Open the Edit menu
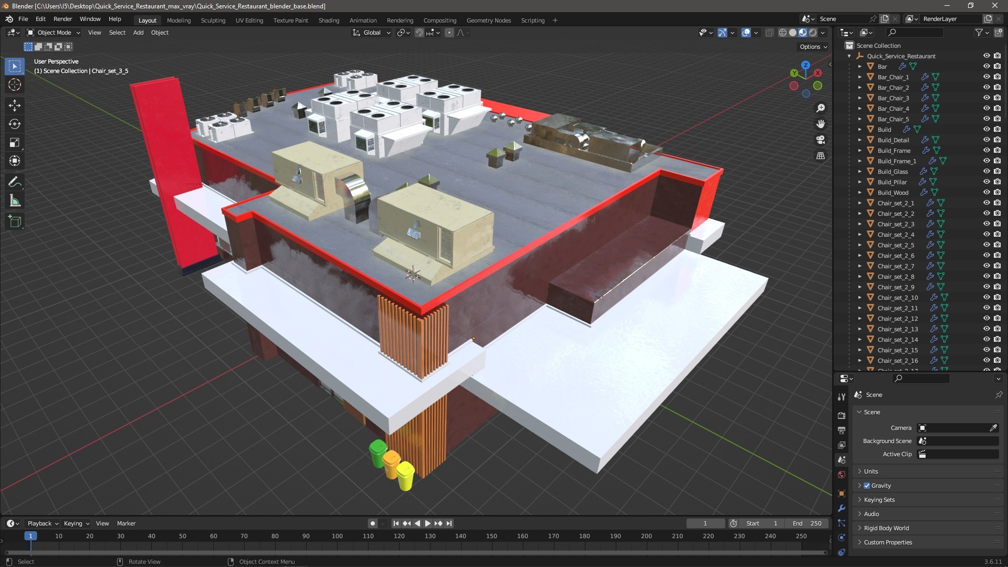The width and height of the screenshot is (1008, 567). pyautogui.click(x=40, y=19)
